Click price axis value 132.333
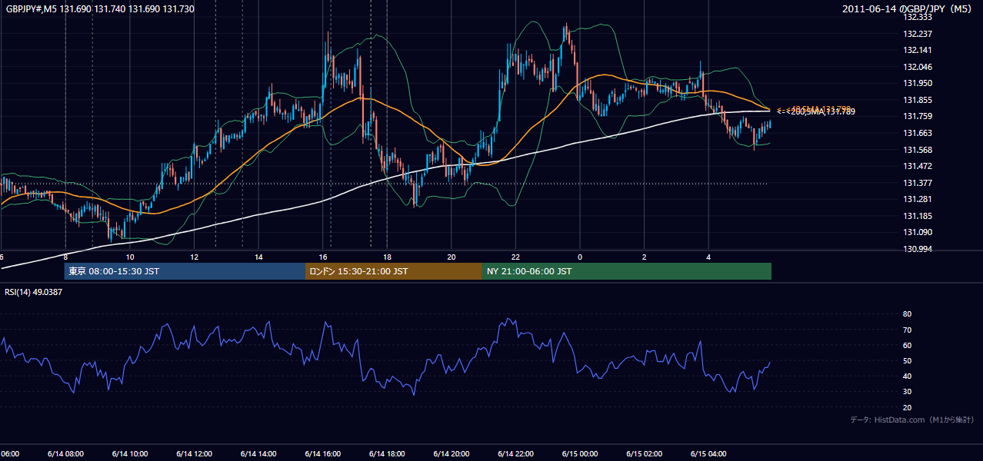The height and width of the screenshot is (461, 983). click(x=918, y=17)
